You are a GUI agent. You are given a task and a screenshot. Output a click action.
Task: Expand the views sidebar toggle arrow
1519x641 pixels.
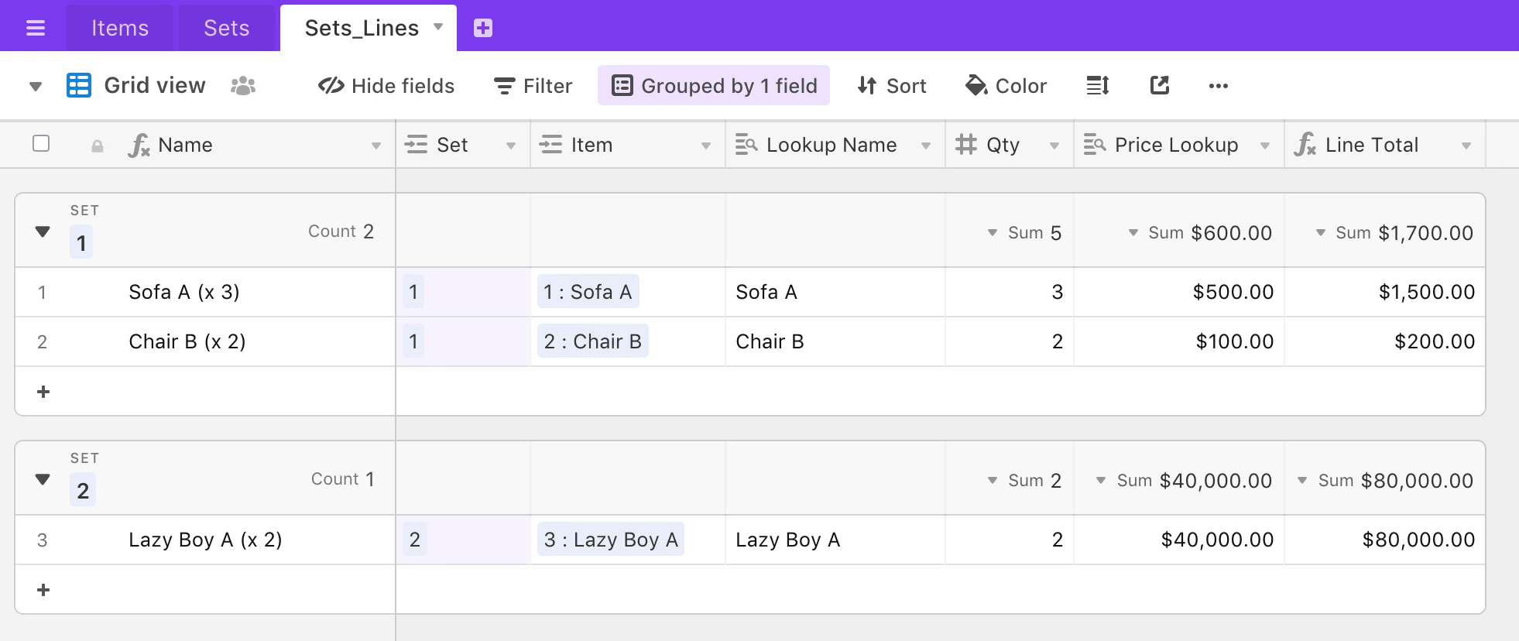click(36, 86)
